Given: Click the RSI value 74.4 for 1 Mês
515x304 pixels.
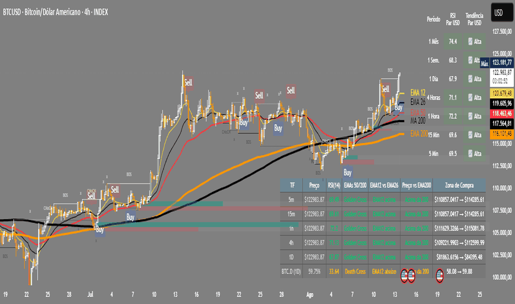Looking at the screenshot, I should pyautogui.click(x=453, y=41).
